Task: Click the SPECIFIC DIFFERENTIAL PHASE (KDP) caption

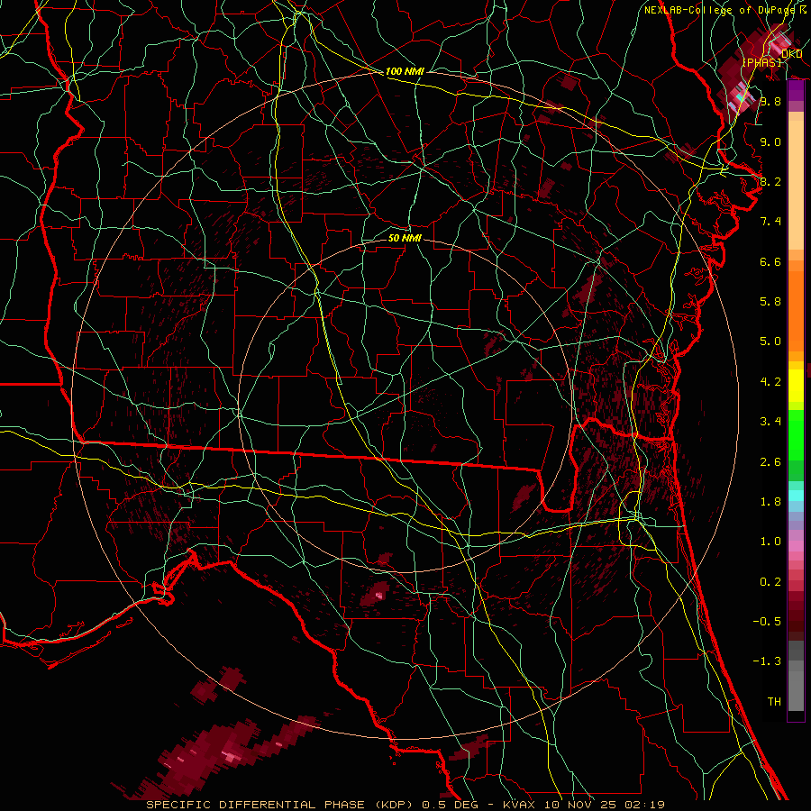Action: tap(282, 805)
